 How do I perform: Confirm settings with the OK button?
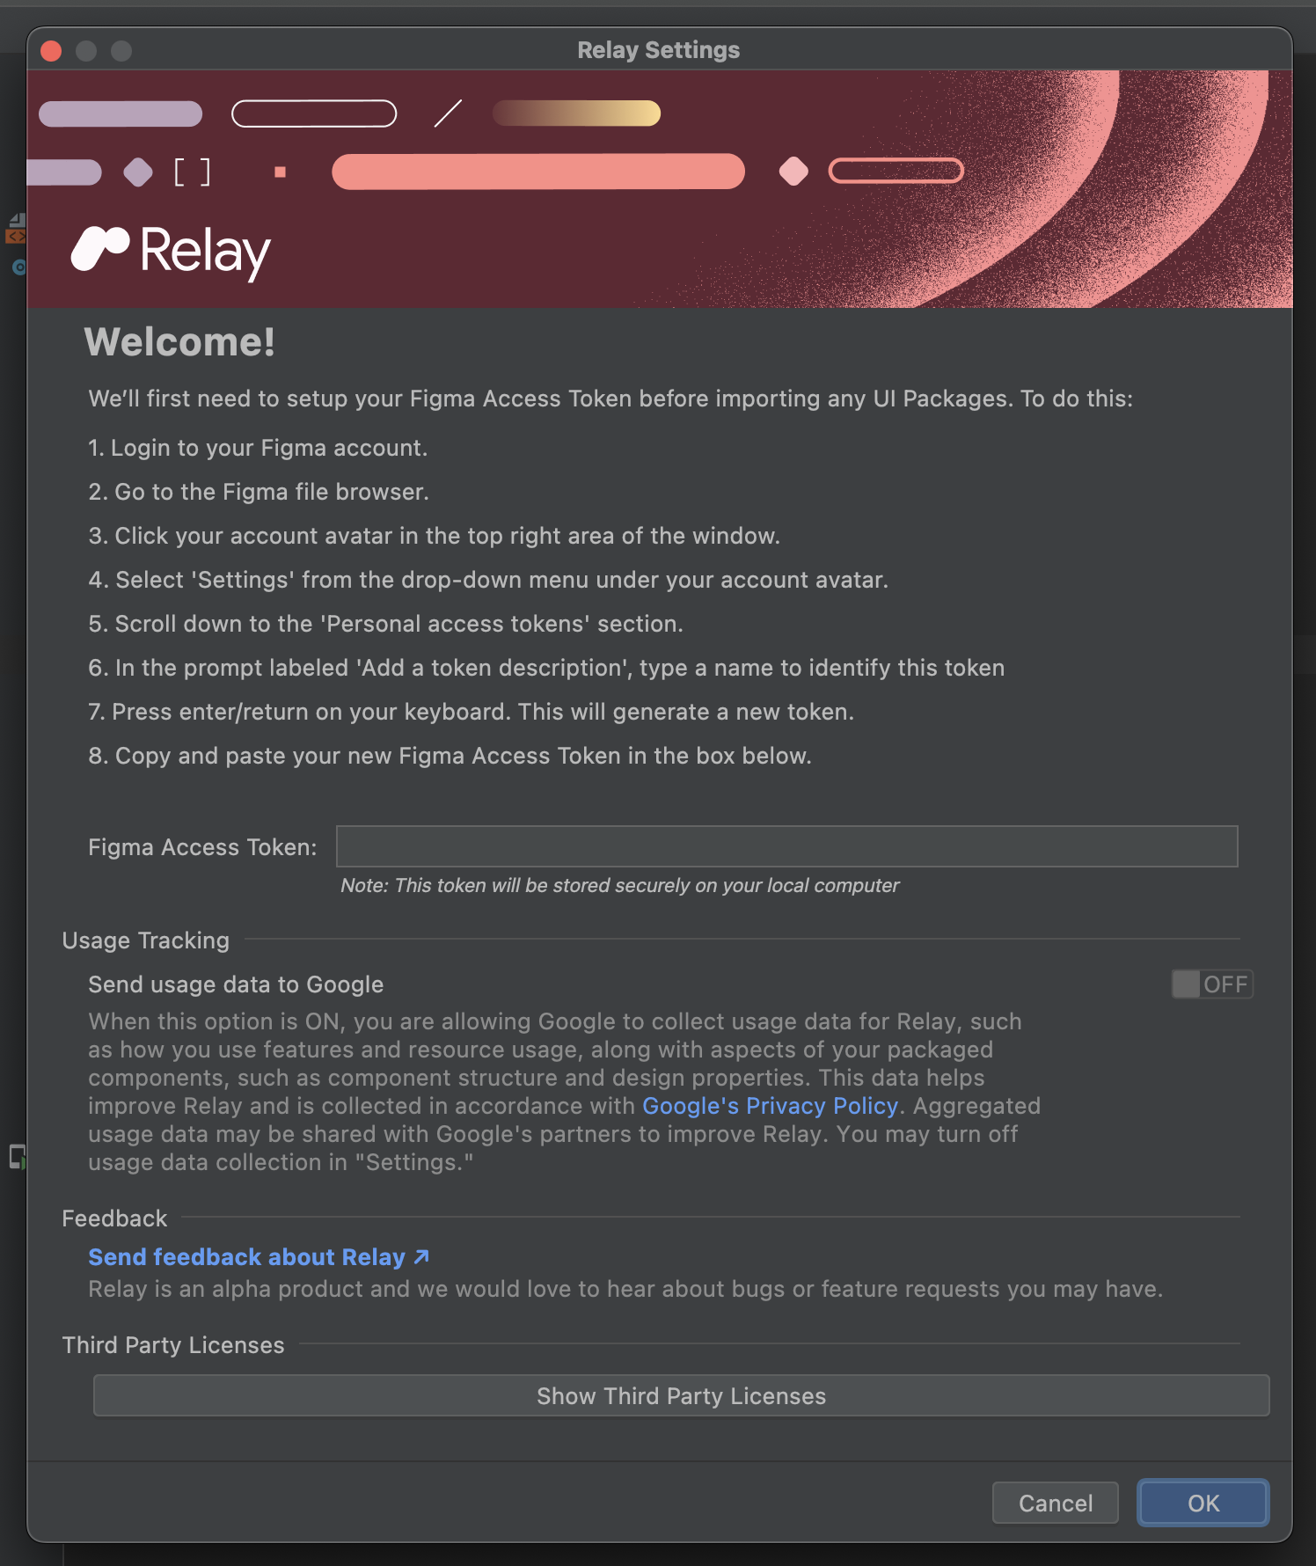pos(1203,1504)
